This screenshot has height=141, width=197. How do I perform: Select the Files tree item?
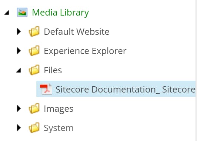tap(53, 70)
